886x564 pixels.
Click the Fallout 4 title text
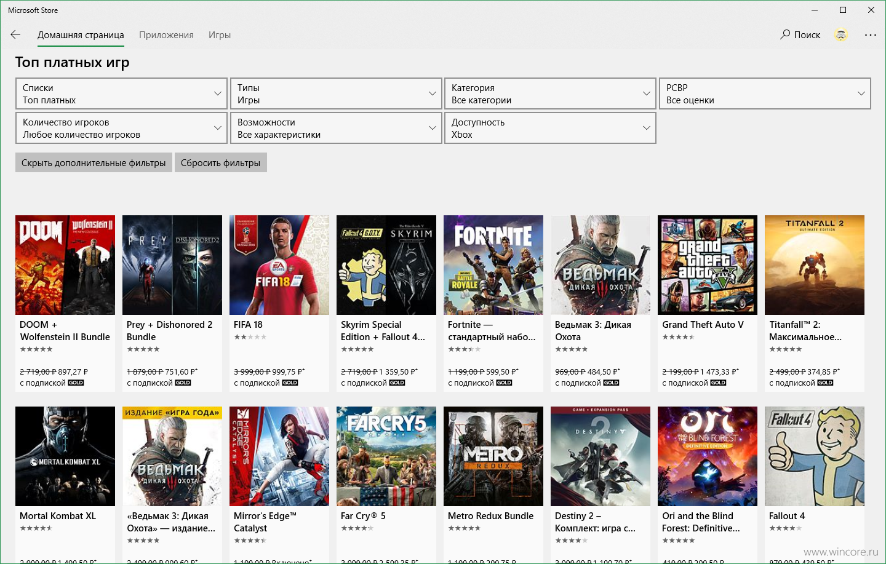click(787, 516)
